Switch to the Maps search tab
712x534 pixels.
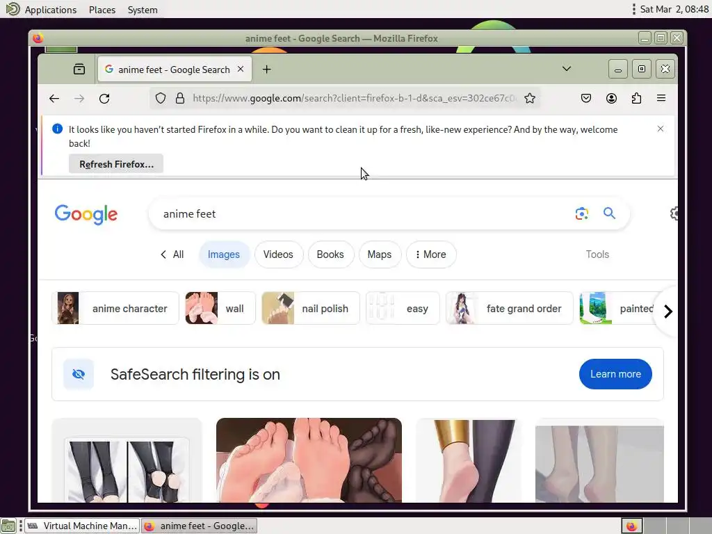(380, 254)
